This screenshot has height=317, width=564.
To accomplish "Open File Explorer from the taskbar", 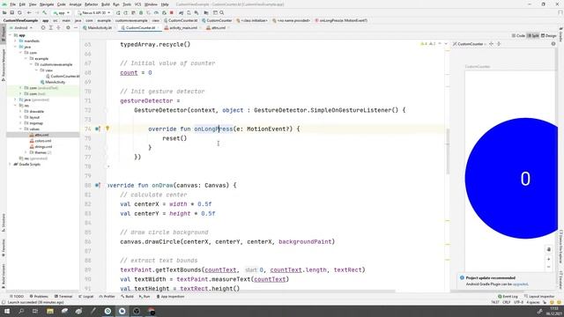I will pos(50,311).
